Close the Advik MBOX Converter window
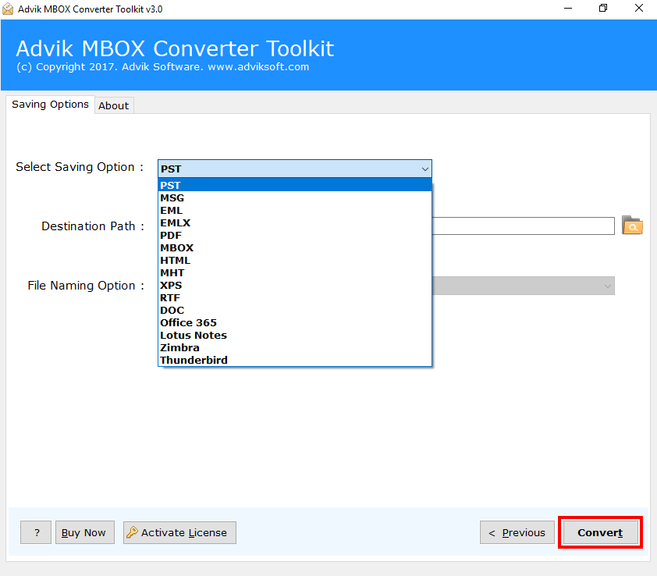The height and width of the screenshot is (576, 657). click(638, 9)
